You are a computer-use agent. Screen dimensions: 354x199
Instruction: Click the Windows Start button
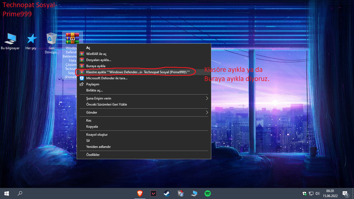(x=7, y=193)
